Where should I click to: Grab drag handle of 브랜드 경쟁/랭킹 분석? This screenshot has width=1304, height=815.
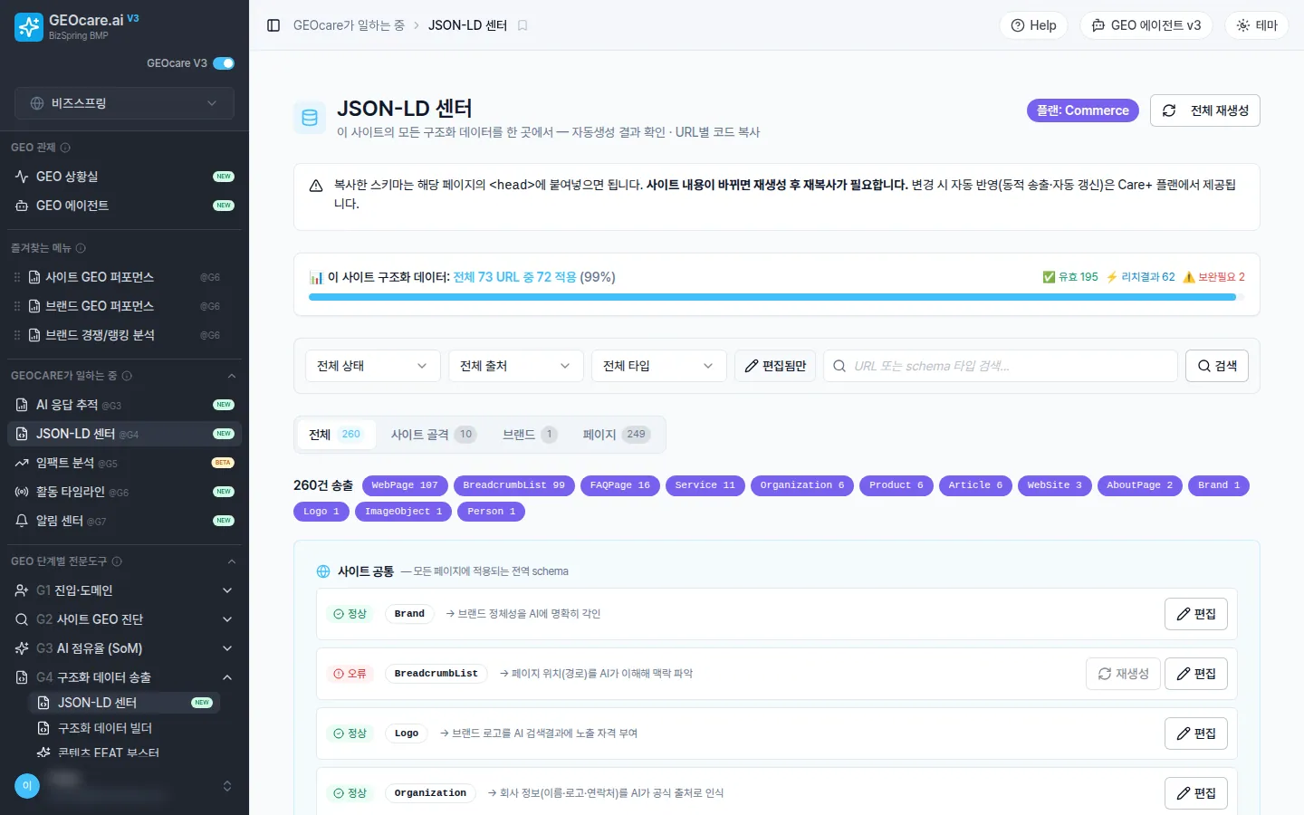click(x=17, y=335)
